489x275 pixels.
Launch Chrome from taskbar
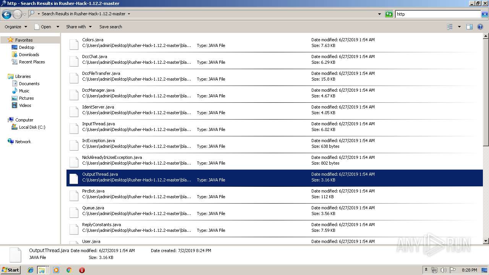tap(69, 270)
